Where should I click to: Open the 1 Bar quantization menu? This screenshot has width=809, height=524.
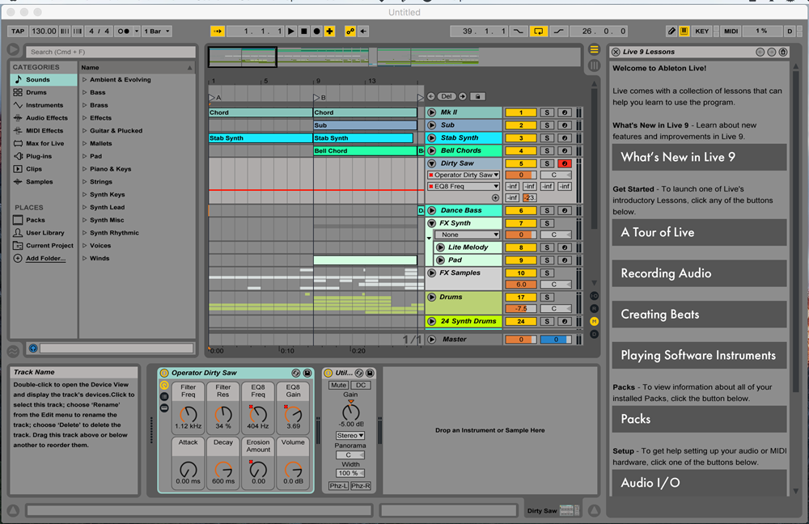pyautogui.click(x=157, y=32)
